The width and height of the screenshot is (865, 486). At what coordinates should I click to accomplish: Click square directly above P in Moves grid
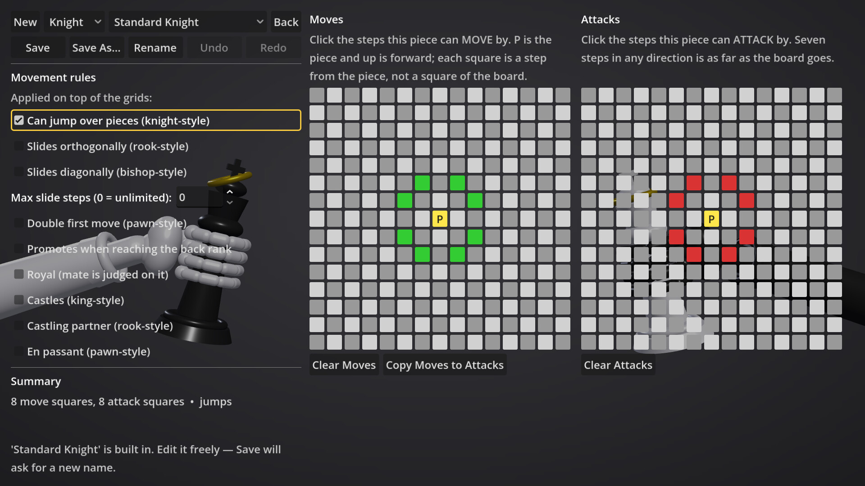tap(440, 201)
